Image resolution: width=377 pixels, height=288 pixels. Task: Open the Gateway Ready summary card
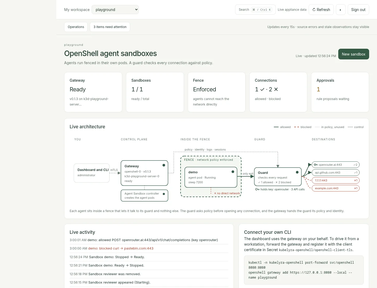click(93, 92)
